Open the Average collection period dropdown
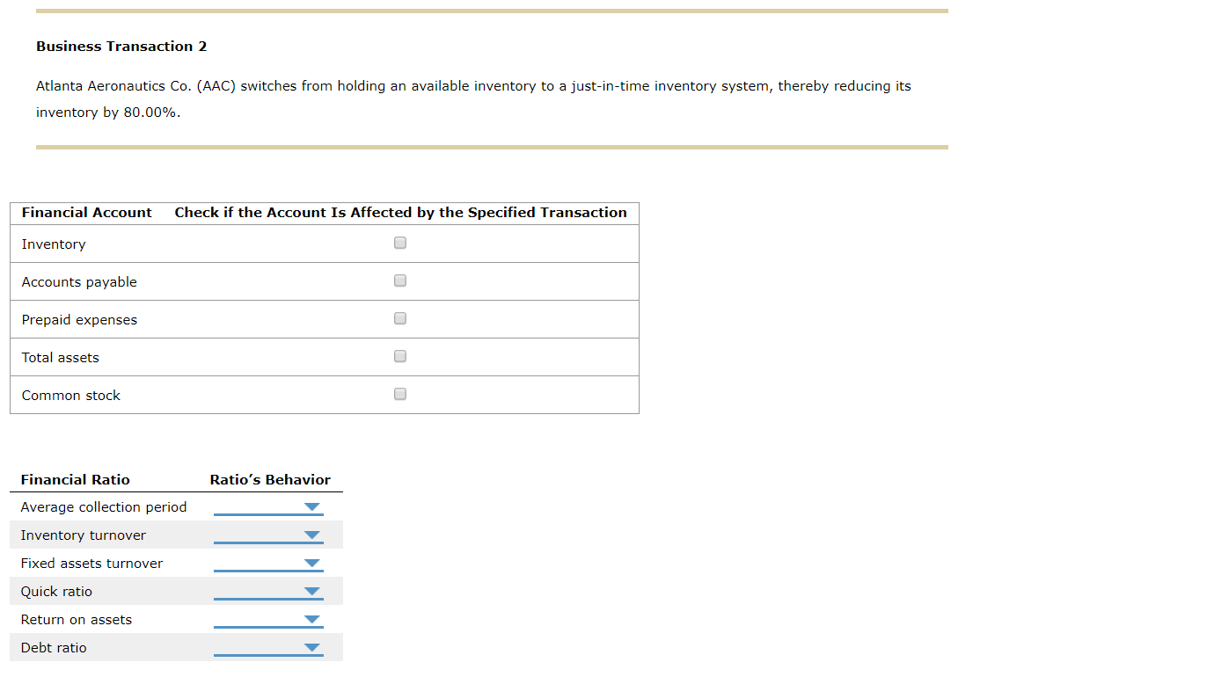Image resolution: width=1207 pixels, height=677 pixels. point(311,506)
